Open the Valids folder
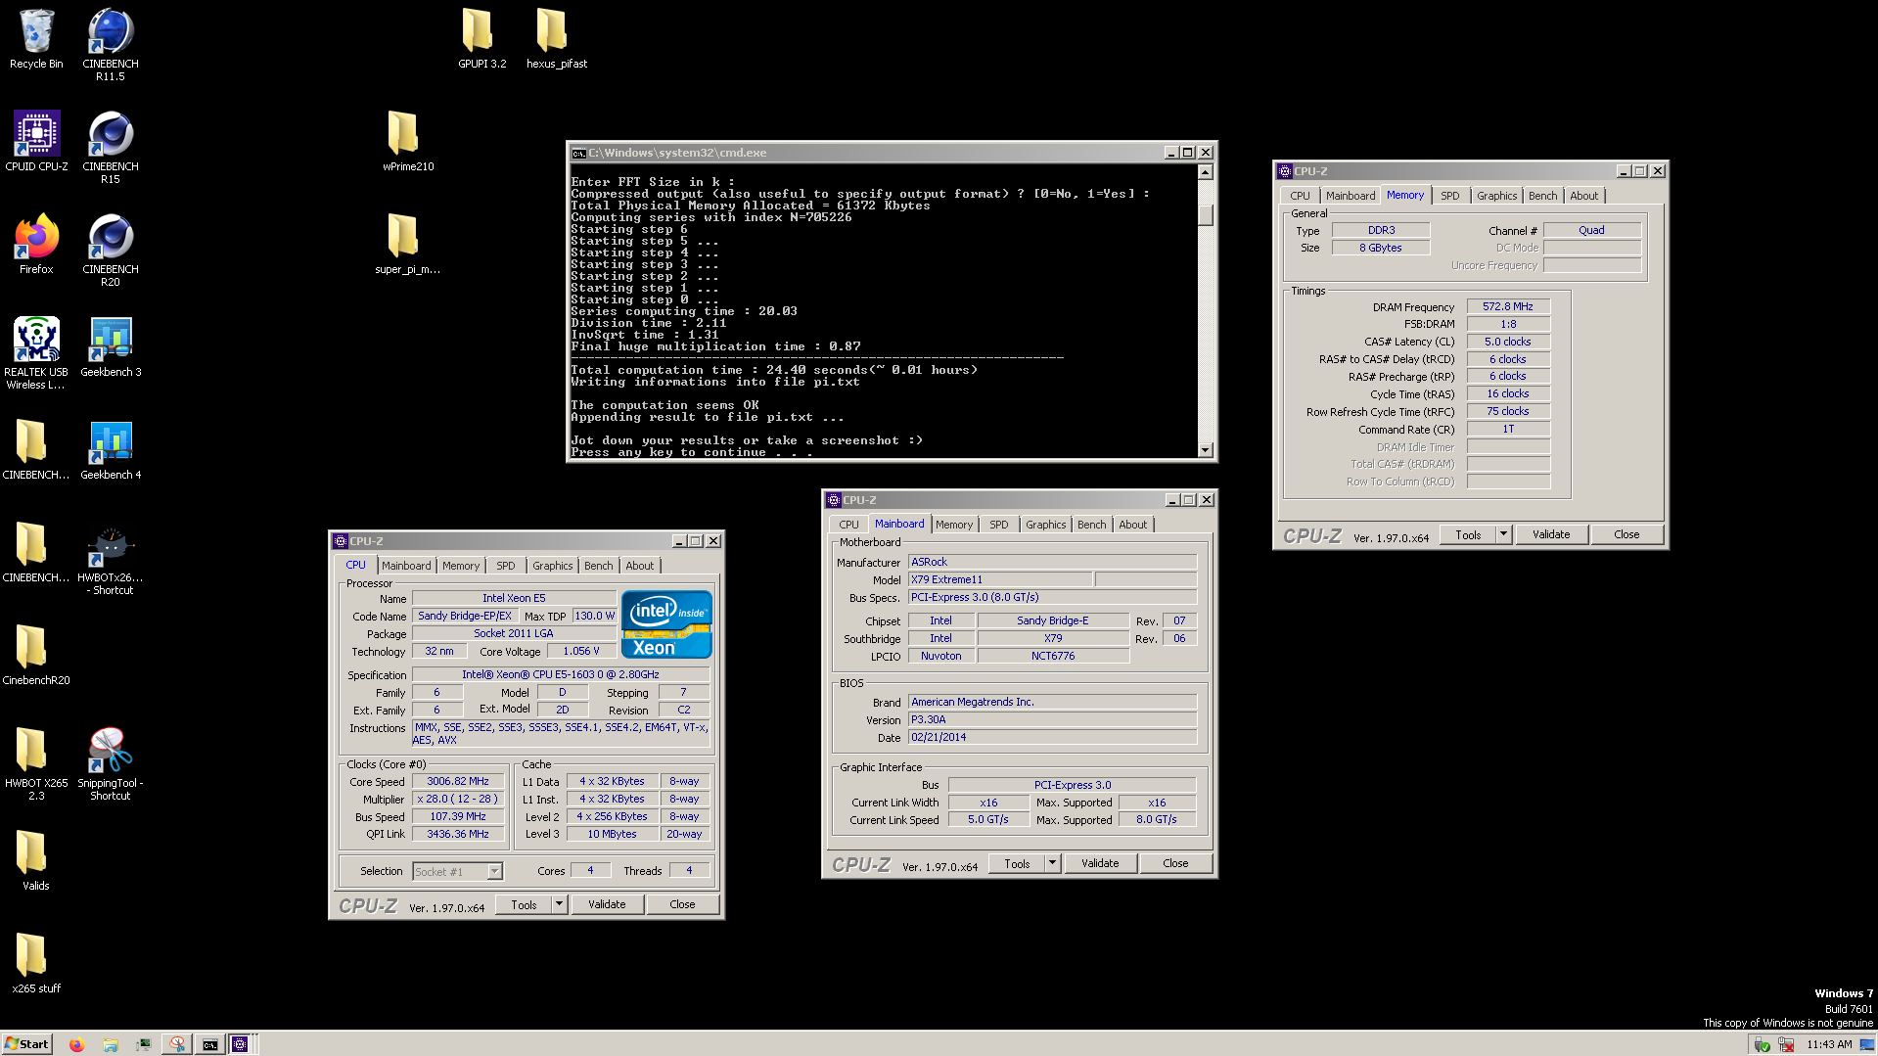The width and height of the screenshot is (1878, 1056). (36, 861)
